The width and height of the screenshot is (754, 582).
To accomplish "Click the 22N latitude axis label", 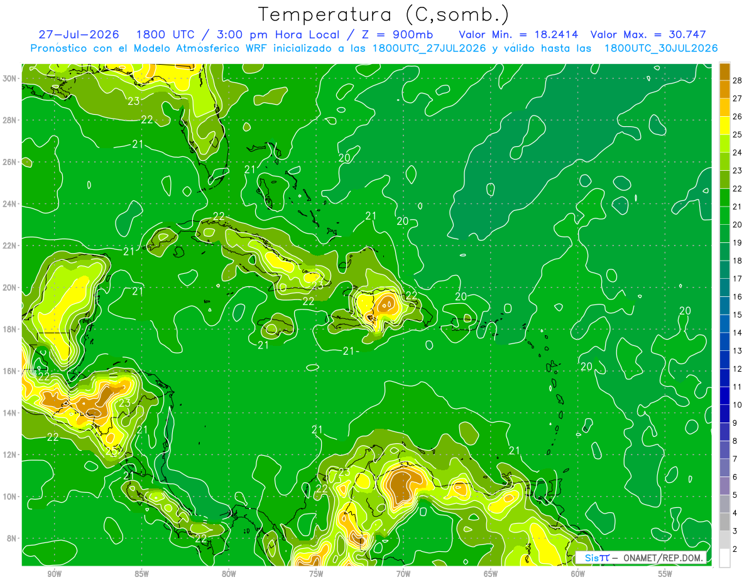I will [11, 245].
